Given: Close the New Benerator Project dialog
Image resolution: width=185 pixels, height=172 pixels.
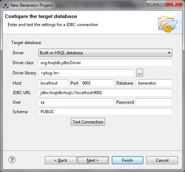Looking at the screenshot, I should click(x=174, y=4).
